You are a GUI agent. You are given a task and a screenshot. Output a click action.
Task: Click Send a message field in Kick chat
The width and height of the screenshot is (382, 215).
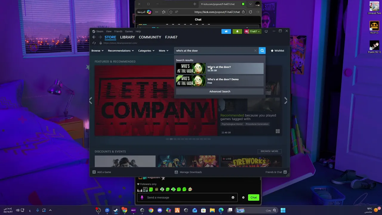tap(188, 197)
